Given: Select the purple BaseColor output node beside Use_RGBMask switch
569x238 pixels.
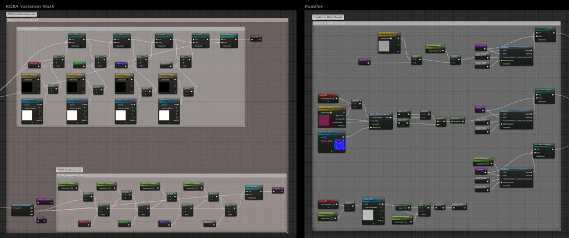Looking at the screenshot, I should click(x=256, y=38).
